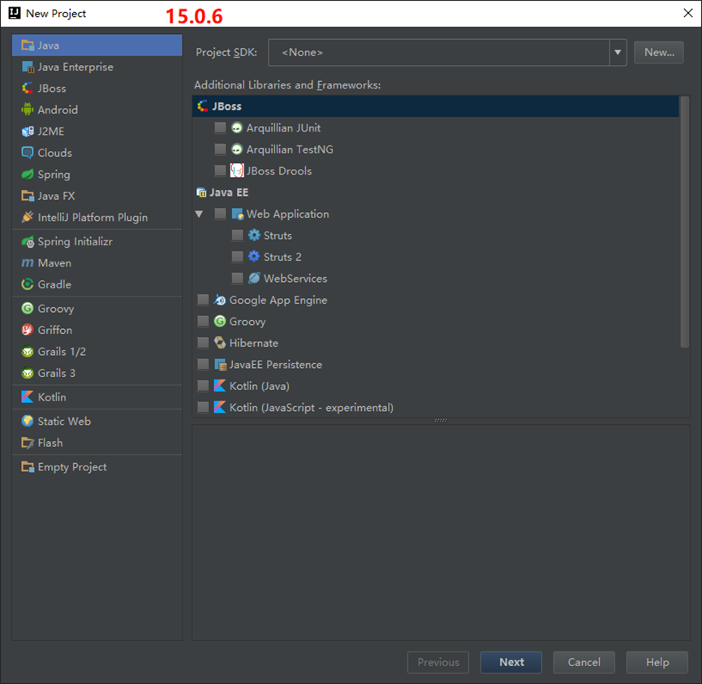
Task: Select the Android robot icon
Action: (x=28, y=110)
